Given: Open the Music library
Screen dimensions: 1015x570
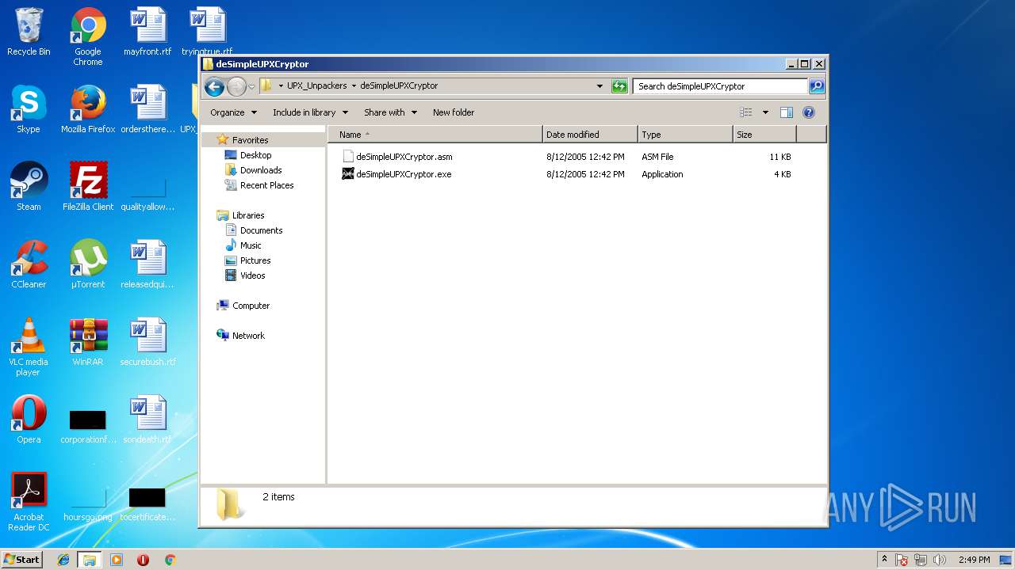Looking at the screenshot, I should pos(251,245).
